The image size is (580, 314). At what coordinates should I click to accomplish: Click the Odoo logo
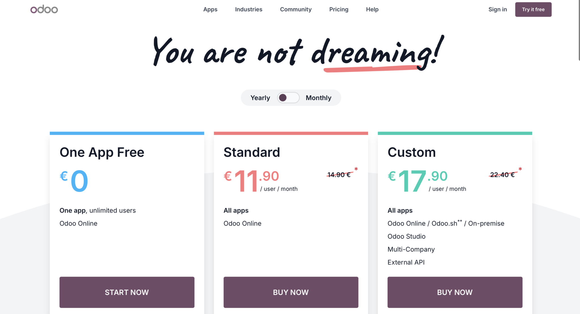[x=44, y=9]
